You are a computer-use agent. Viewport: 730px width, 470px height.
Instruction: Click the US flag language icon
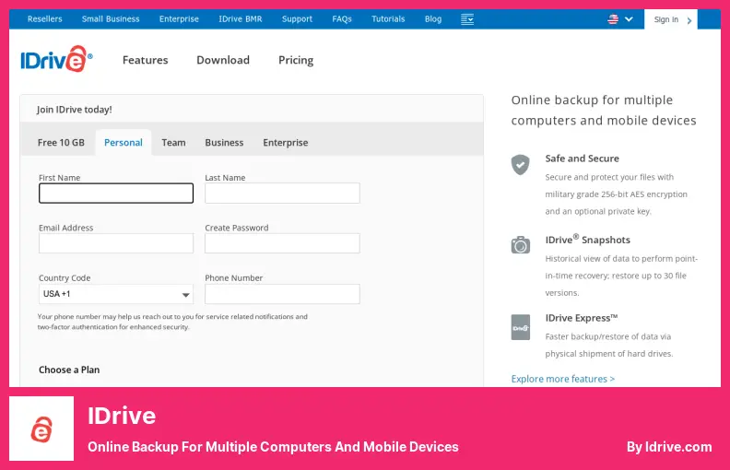click(x=613, y=19)
